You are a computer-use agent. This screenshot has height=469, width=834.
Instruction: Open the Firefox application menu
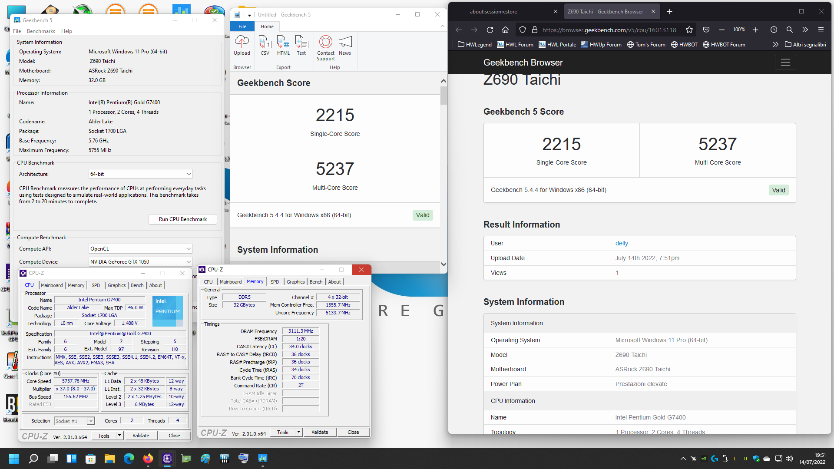(821, 30)
